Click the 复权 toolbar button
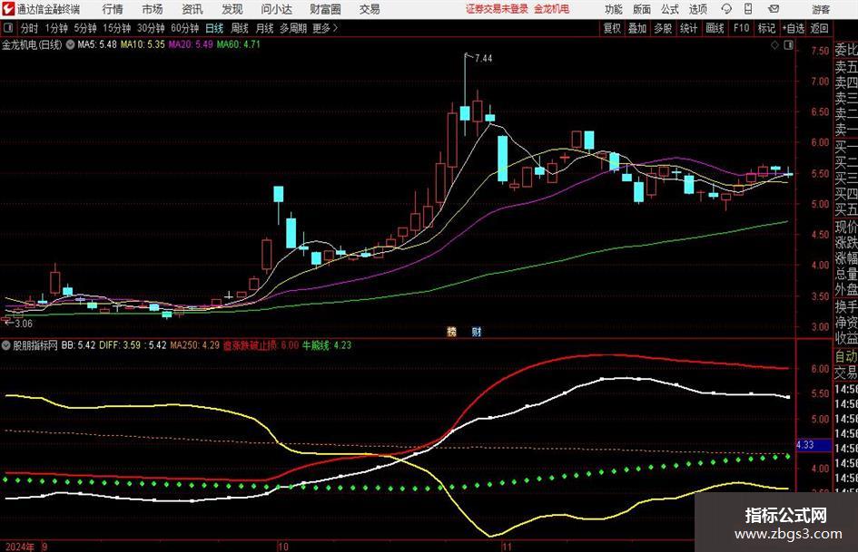Screen dimensions: 858x552 (612, 28)
